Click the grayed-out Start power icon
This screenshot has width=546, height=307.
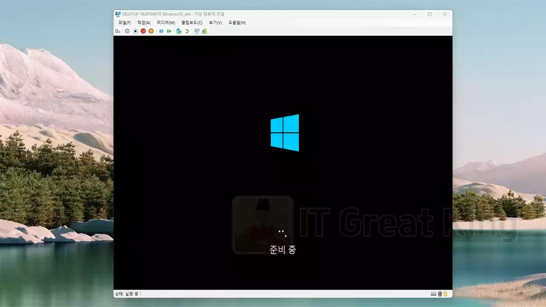pyautogui.click(x=127, y=31)
